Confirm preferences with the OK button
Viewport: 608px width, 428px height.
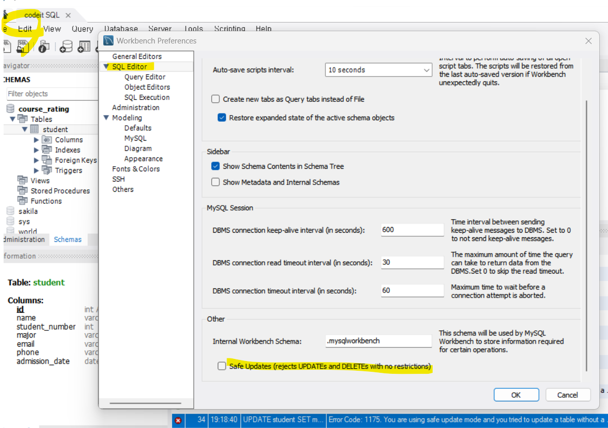[516, 395]
